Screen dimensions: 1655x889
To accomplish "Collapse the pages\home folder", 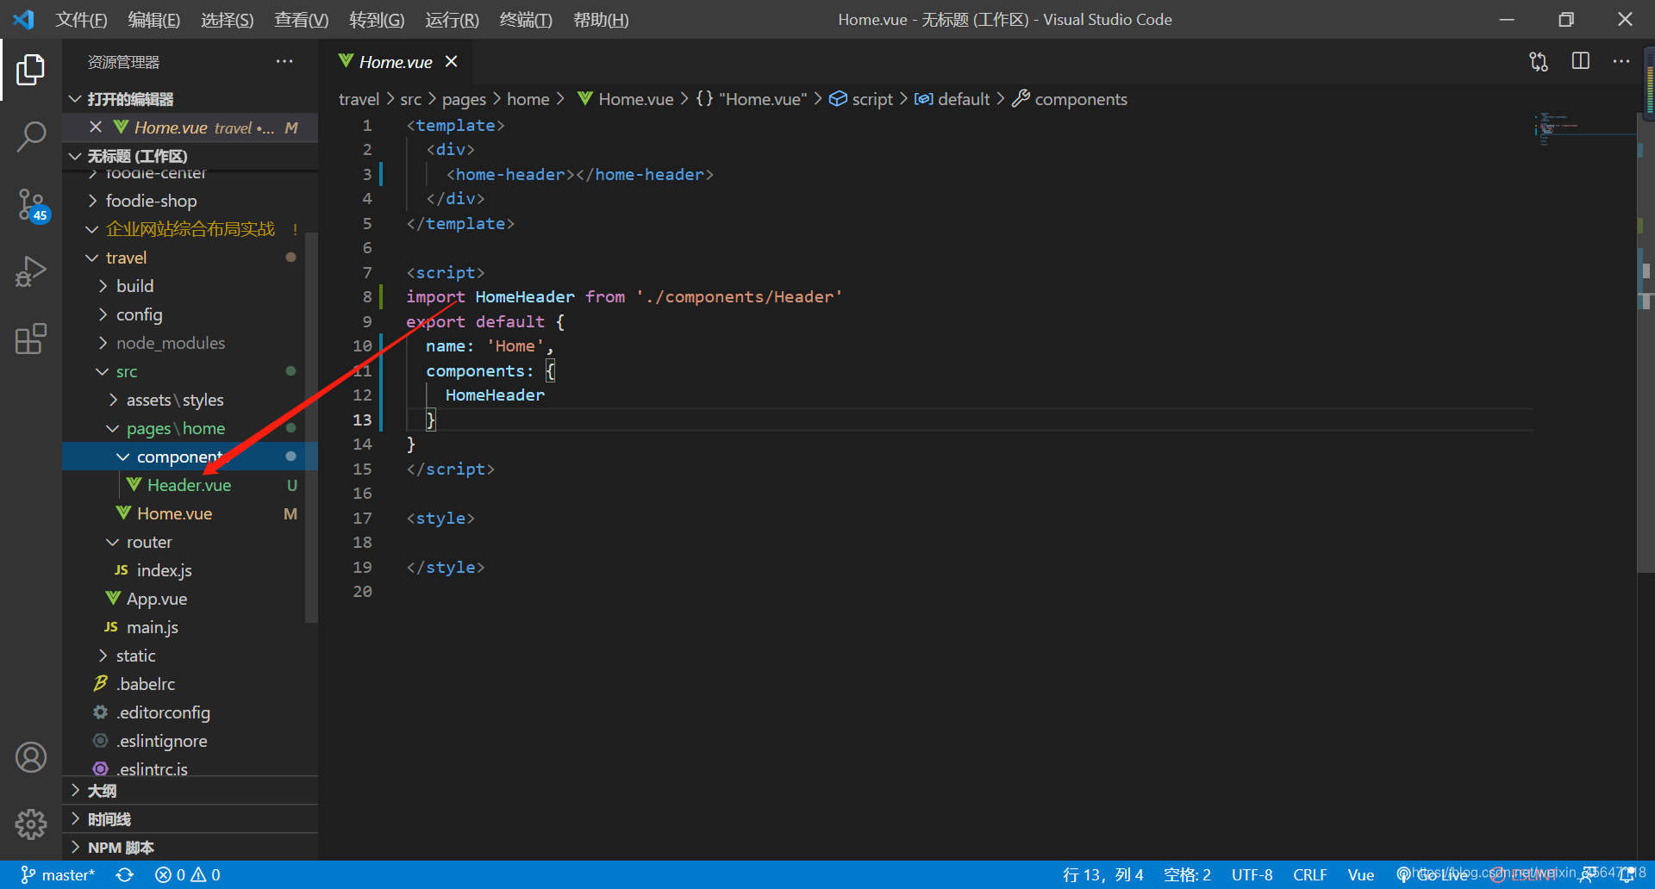I will pos(190,428).
